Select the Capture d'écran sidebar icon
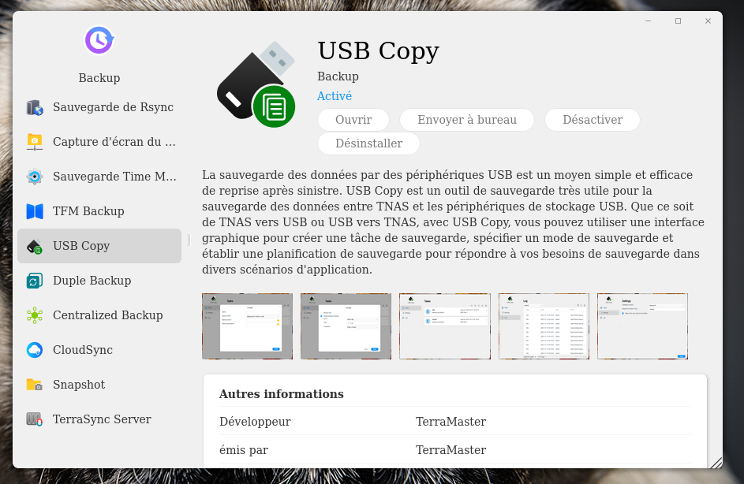 coord(35,142)
